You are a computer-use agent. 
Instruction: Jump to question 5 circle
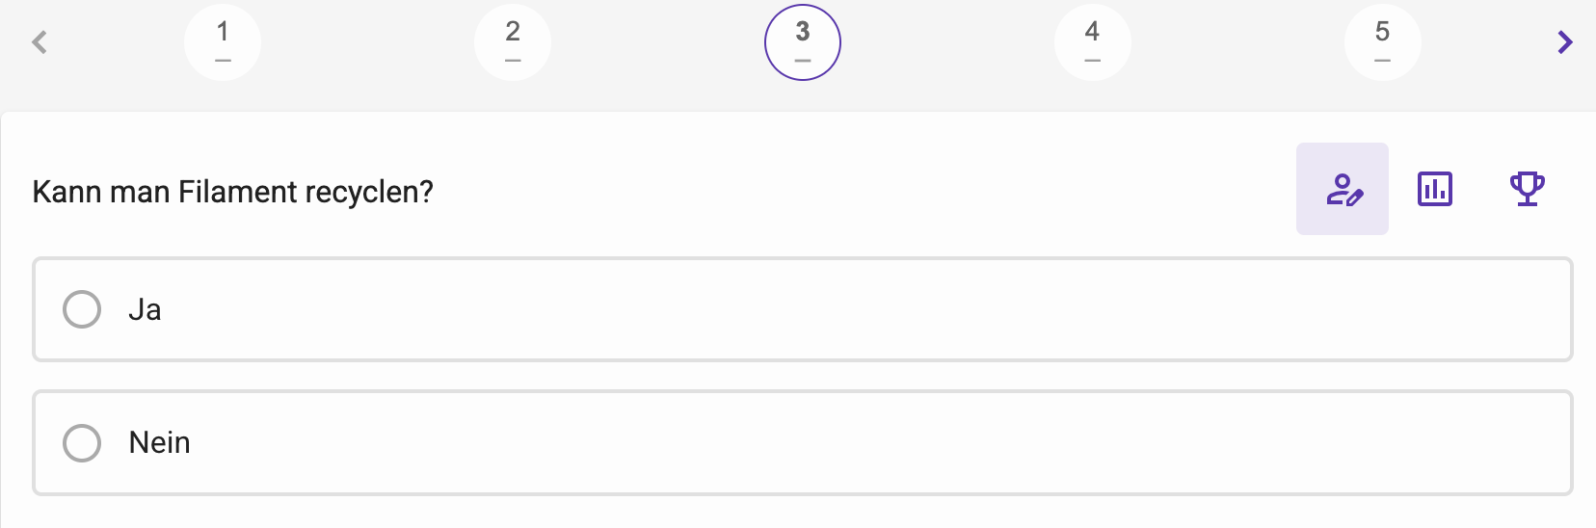pos(1383,42)
